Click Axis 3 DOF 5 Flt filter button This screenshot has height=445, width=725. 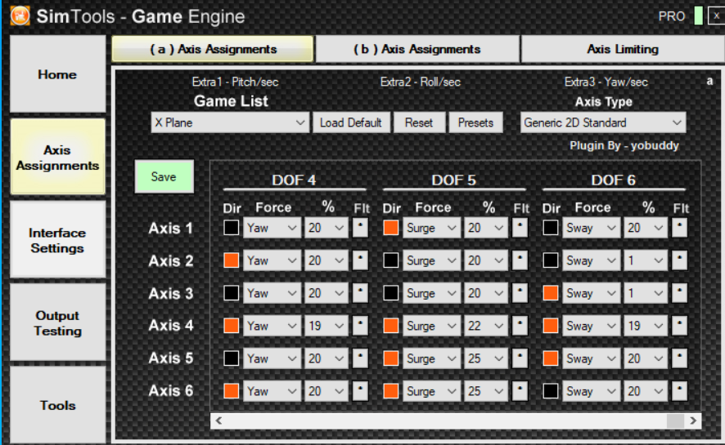coord(520,293)
